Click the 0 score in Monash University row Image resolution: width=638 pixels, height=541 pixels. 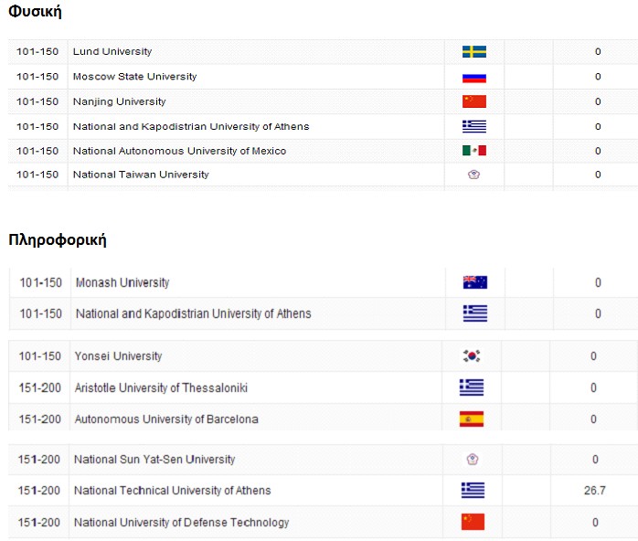(598, 282)
